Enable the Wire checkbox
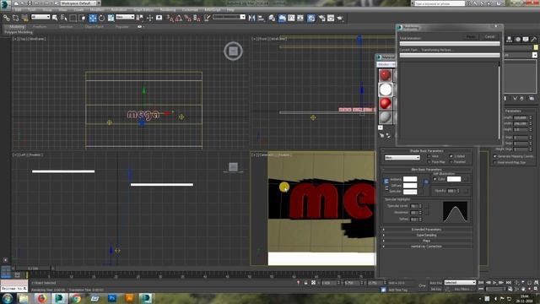The image size is (540, 304). click(x=429, y=156)
